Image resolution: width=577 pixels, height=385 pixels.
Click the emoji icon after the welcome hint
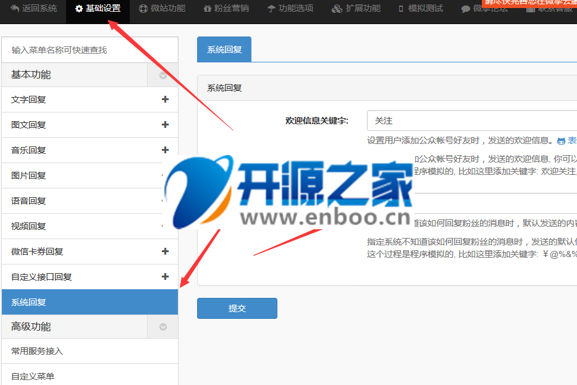tap(561, 141)
